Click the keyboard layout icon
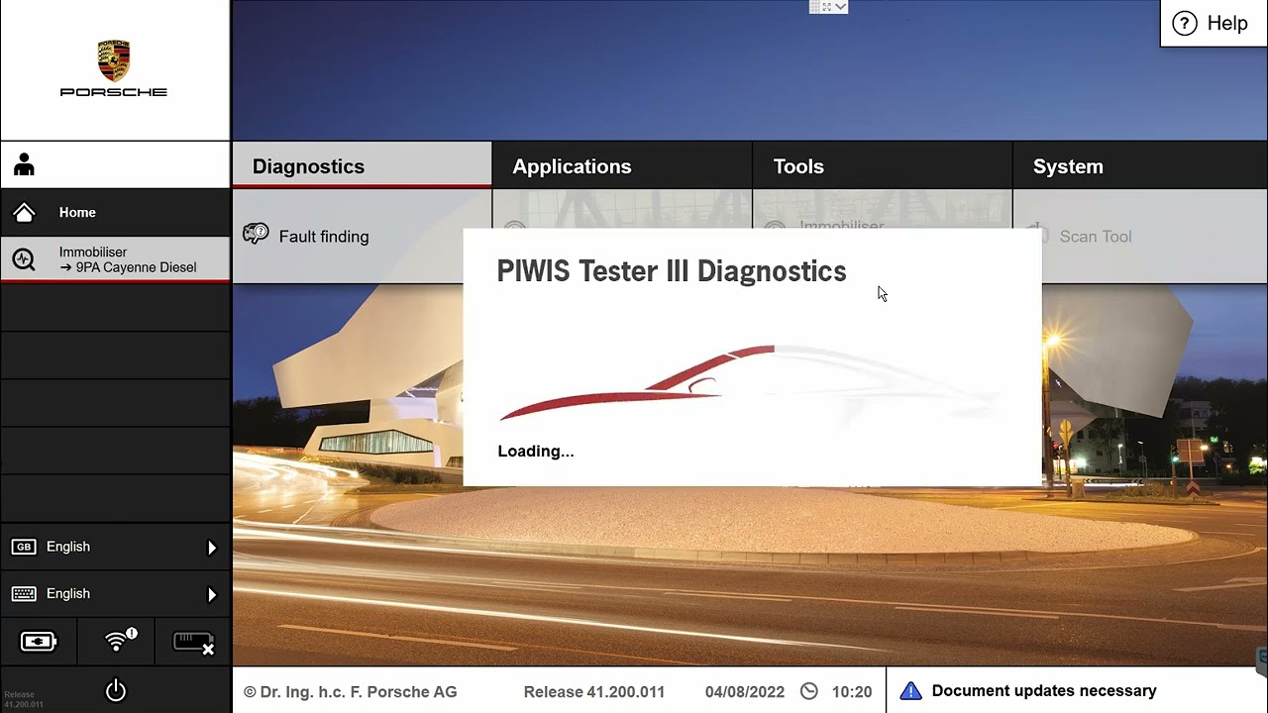Screen dimensions: 1268x713 (24, 593)
